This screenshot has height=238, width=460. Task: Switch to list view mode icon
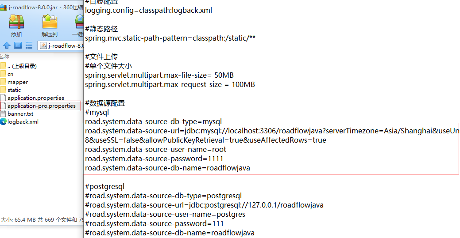pos(29,45)
